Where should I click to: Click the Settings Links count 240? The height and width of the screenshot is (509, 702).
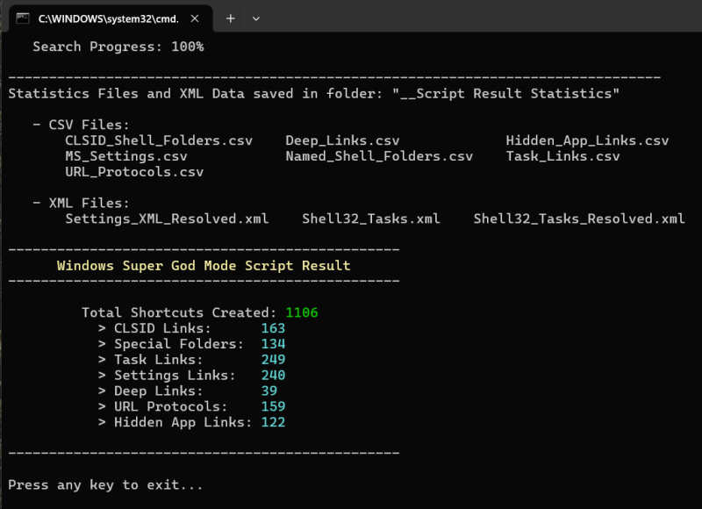pyautogui.click(x=273, y=375)
